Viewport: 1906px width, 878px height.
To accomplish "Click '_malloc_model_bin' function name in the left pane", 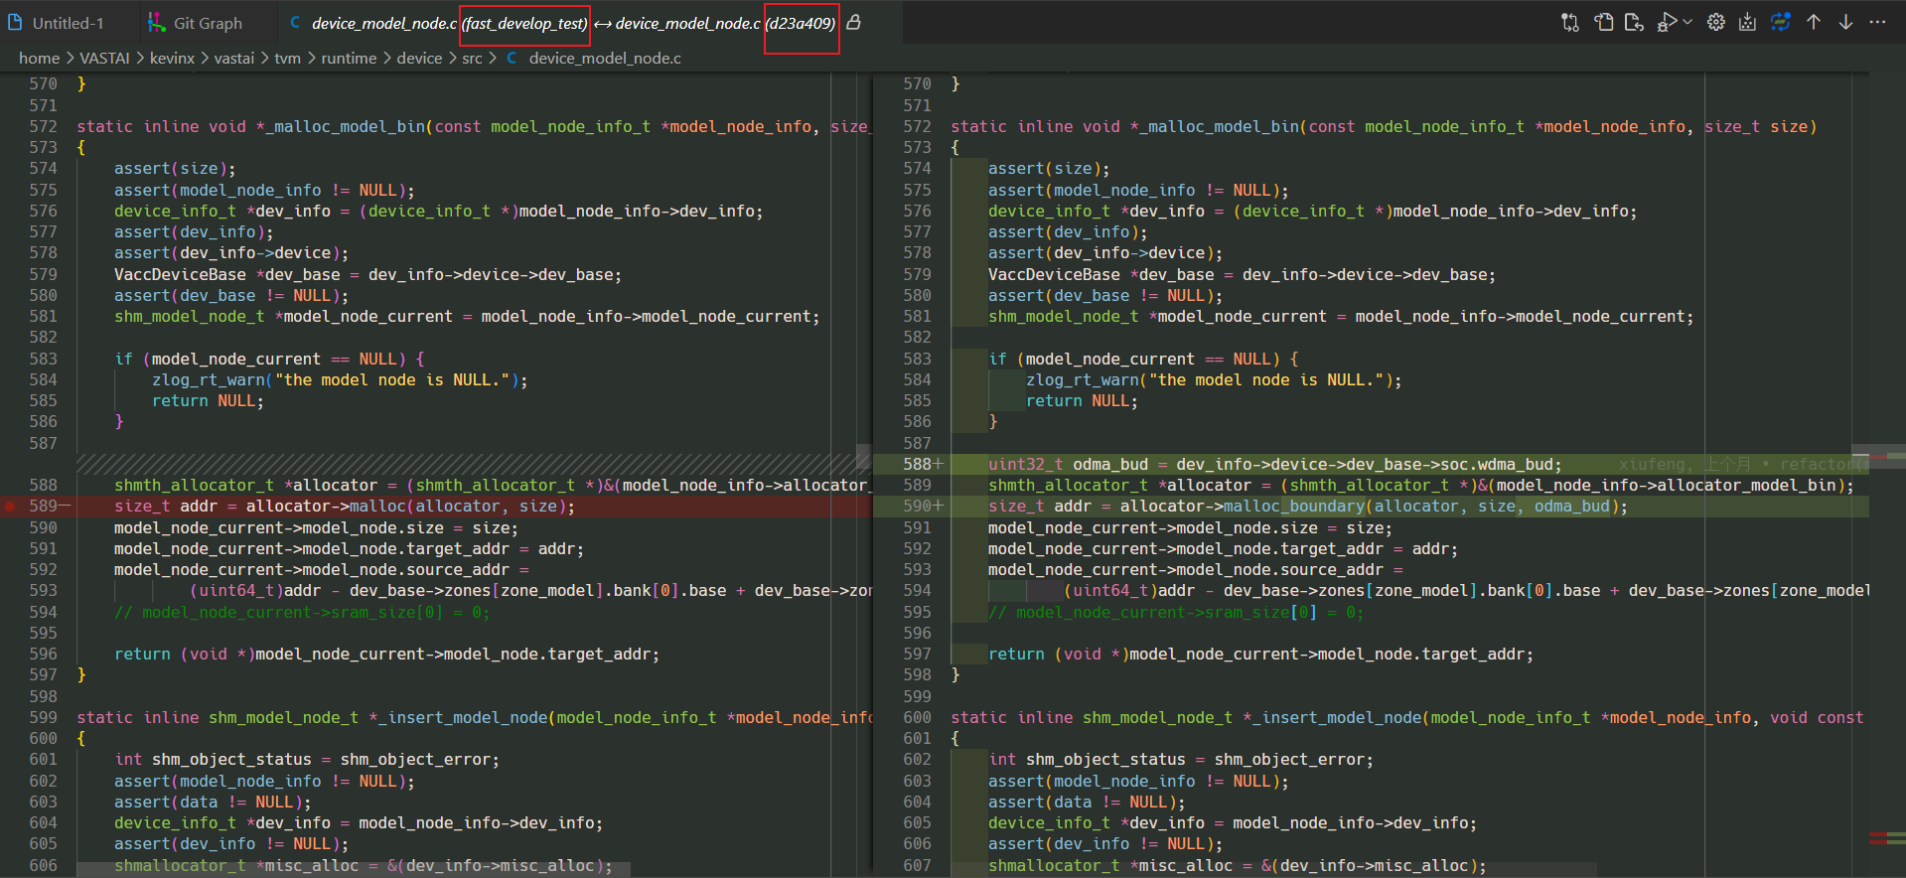I will click(345, 127).
